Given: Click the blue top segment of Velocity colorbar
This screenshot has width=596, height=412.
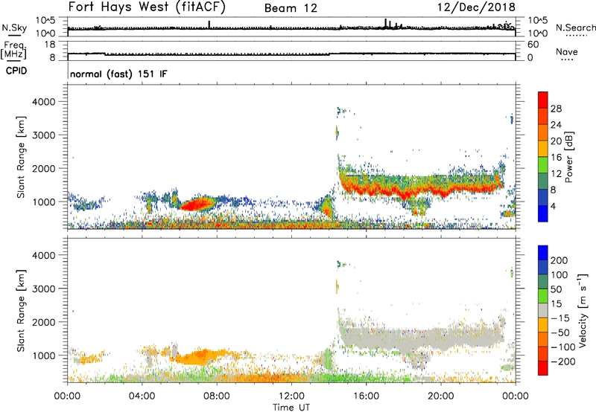Looking at the screenshot, I should [543, 253].
